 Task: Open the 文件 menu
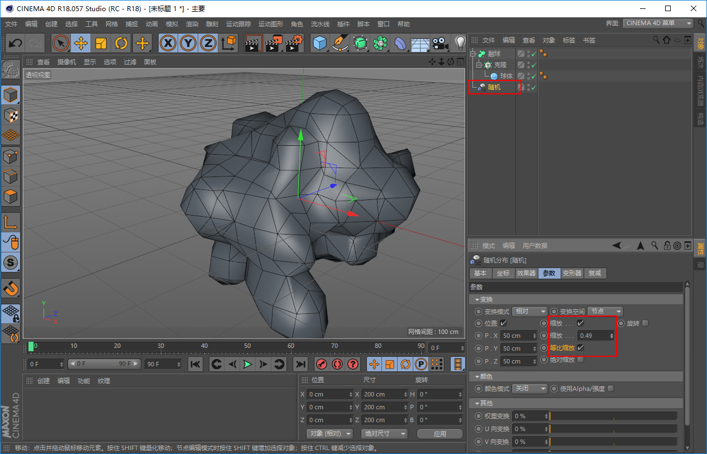point(11,24)
